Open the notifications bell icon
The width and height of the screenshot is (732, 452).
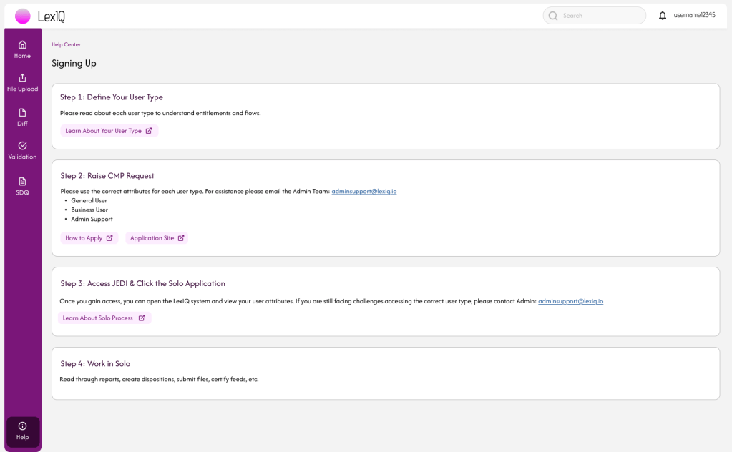pos(662,15)
